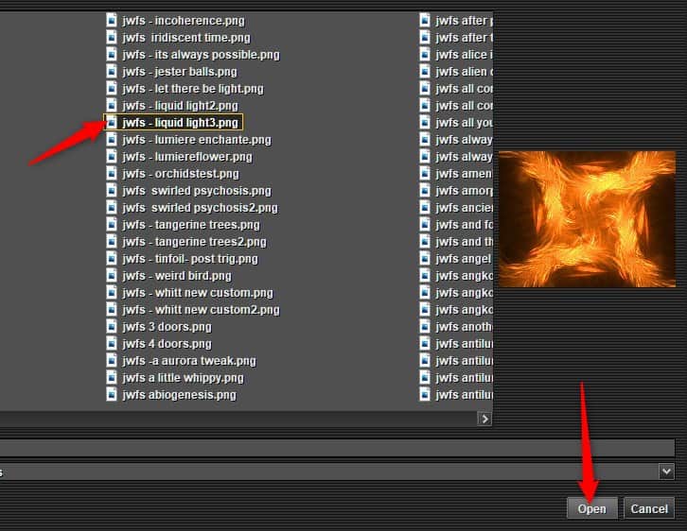This screenshot has height=531, width=687.
Task: Click file icon beside 'jwfs 3 doors.png'
Action: [x=112, y=327]
